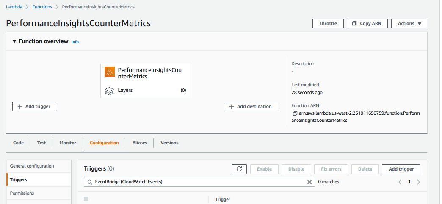Click the Throttle button
Image resolution: width=442 pixels, height=204 pixels.
(x=328, y=24)
